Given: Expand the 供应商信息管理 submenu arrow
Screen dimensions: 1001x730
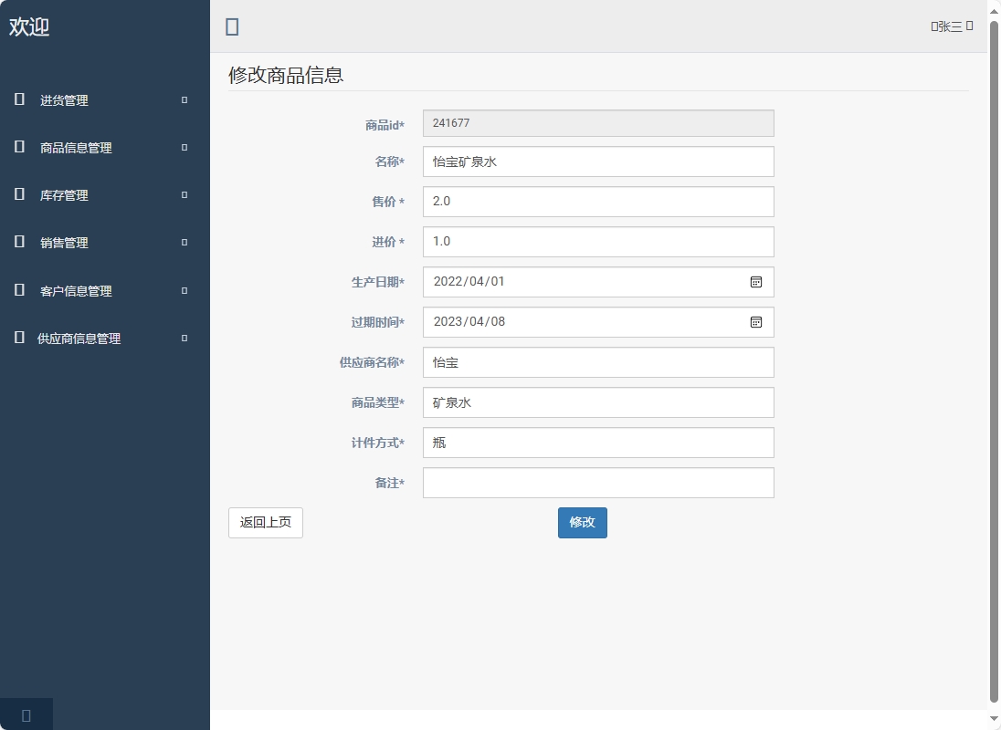Looking at the screenshot, I should (x=185, y=338).
